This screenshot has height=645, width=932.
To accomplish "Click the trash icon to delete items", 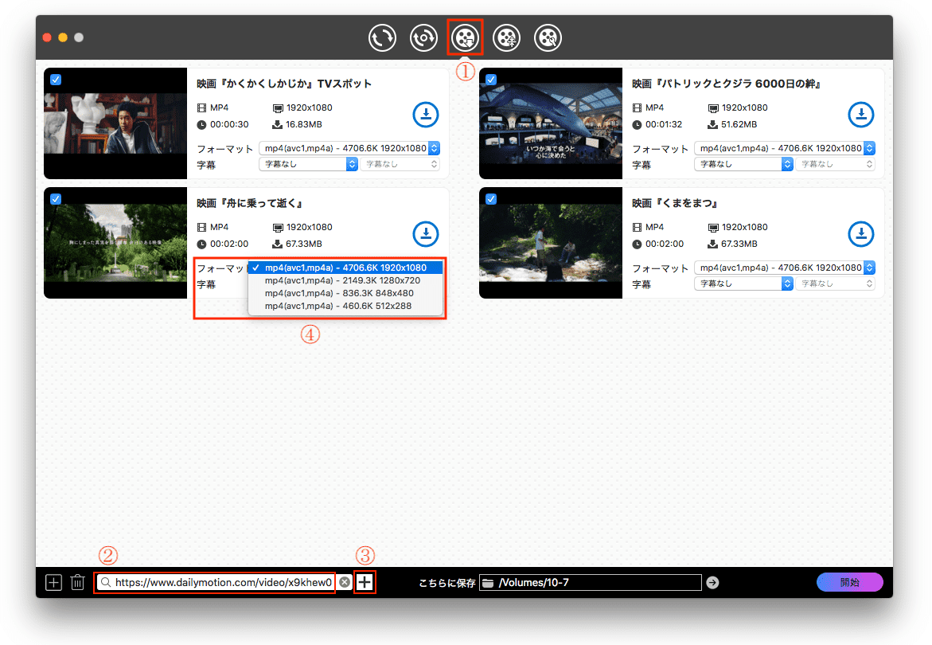I will click(x=77, y=583).
